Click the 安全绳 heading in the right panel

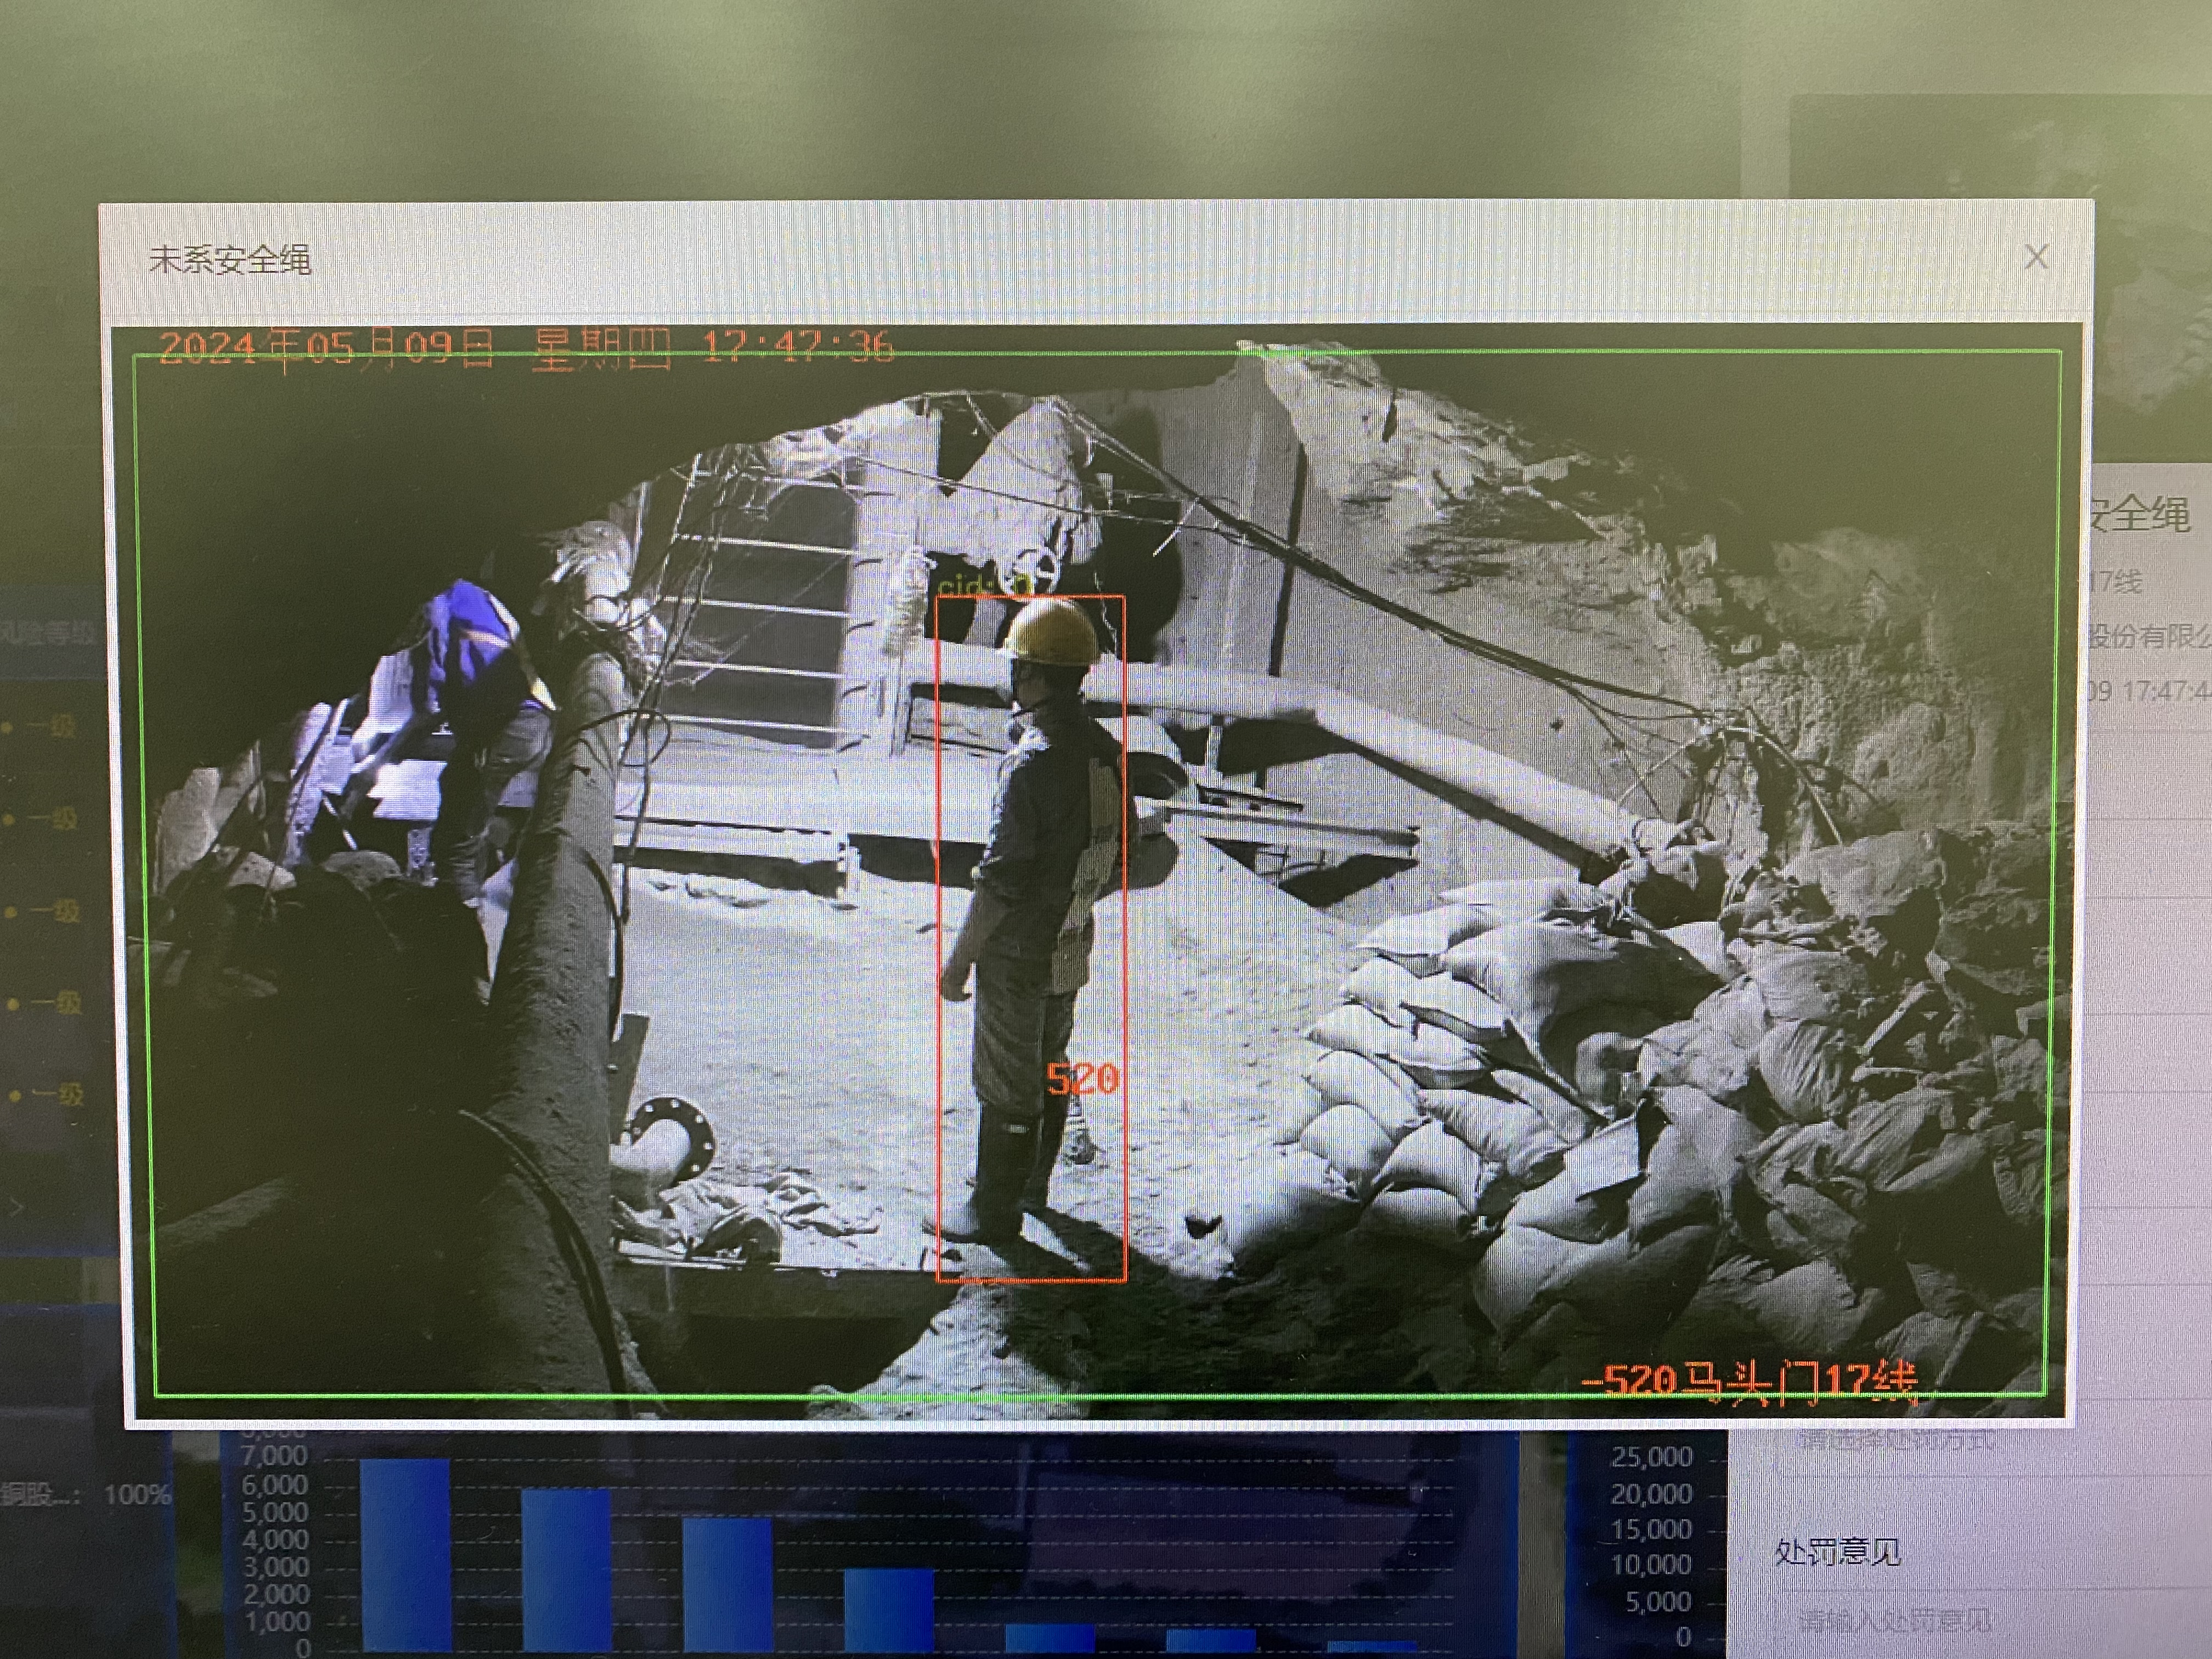(x=2140, y=515)
